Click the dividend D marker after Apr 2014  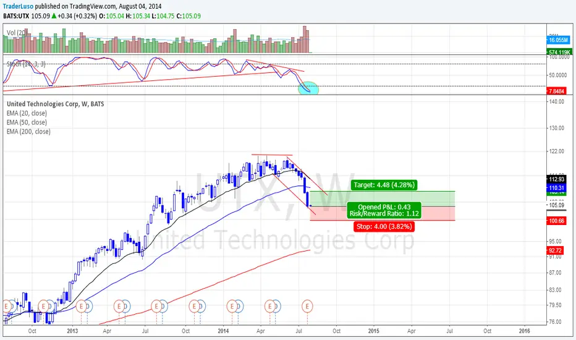coord(277,306)
